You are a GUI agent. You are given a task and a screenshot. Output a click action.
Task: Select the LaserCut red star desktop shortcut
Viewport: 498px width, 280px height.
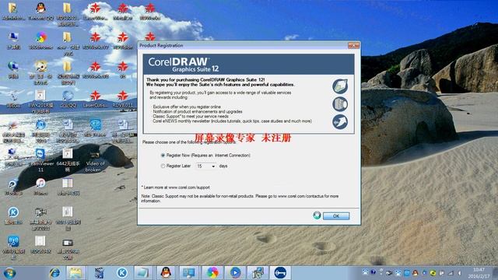click(95, 99)
